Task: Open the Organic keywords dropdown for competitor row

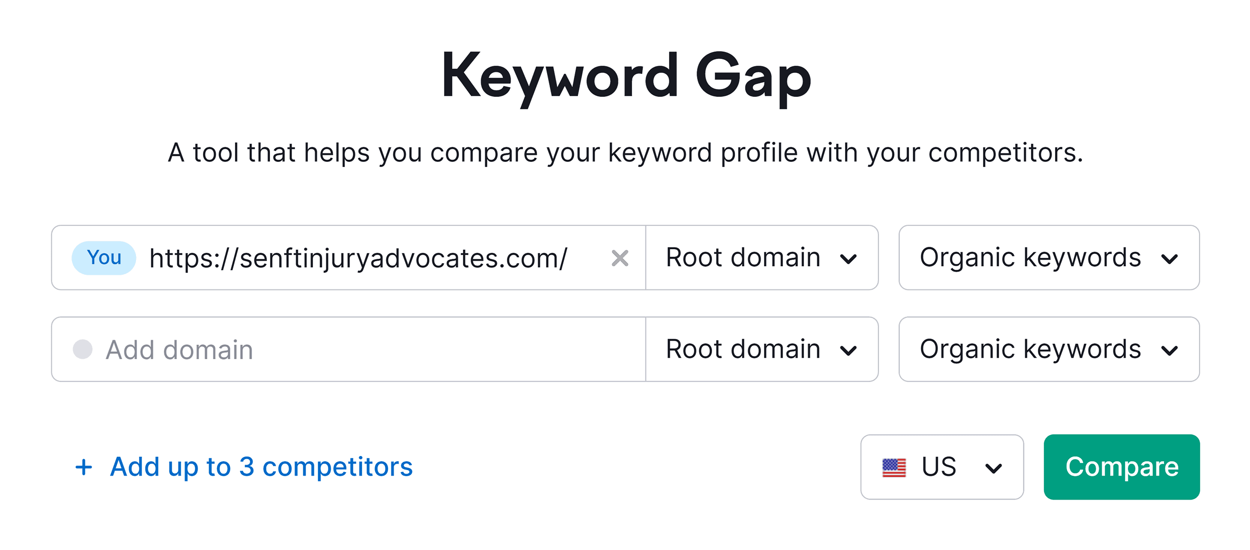Action: pos(1050,349)
